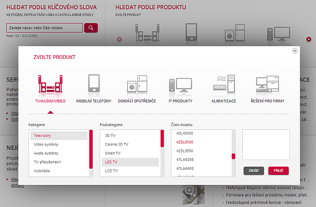Click the Kategorie list scrollbar
This screenshot has width=316, height=207.
(91, 149)
